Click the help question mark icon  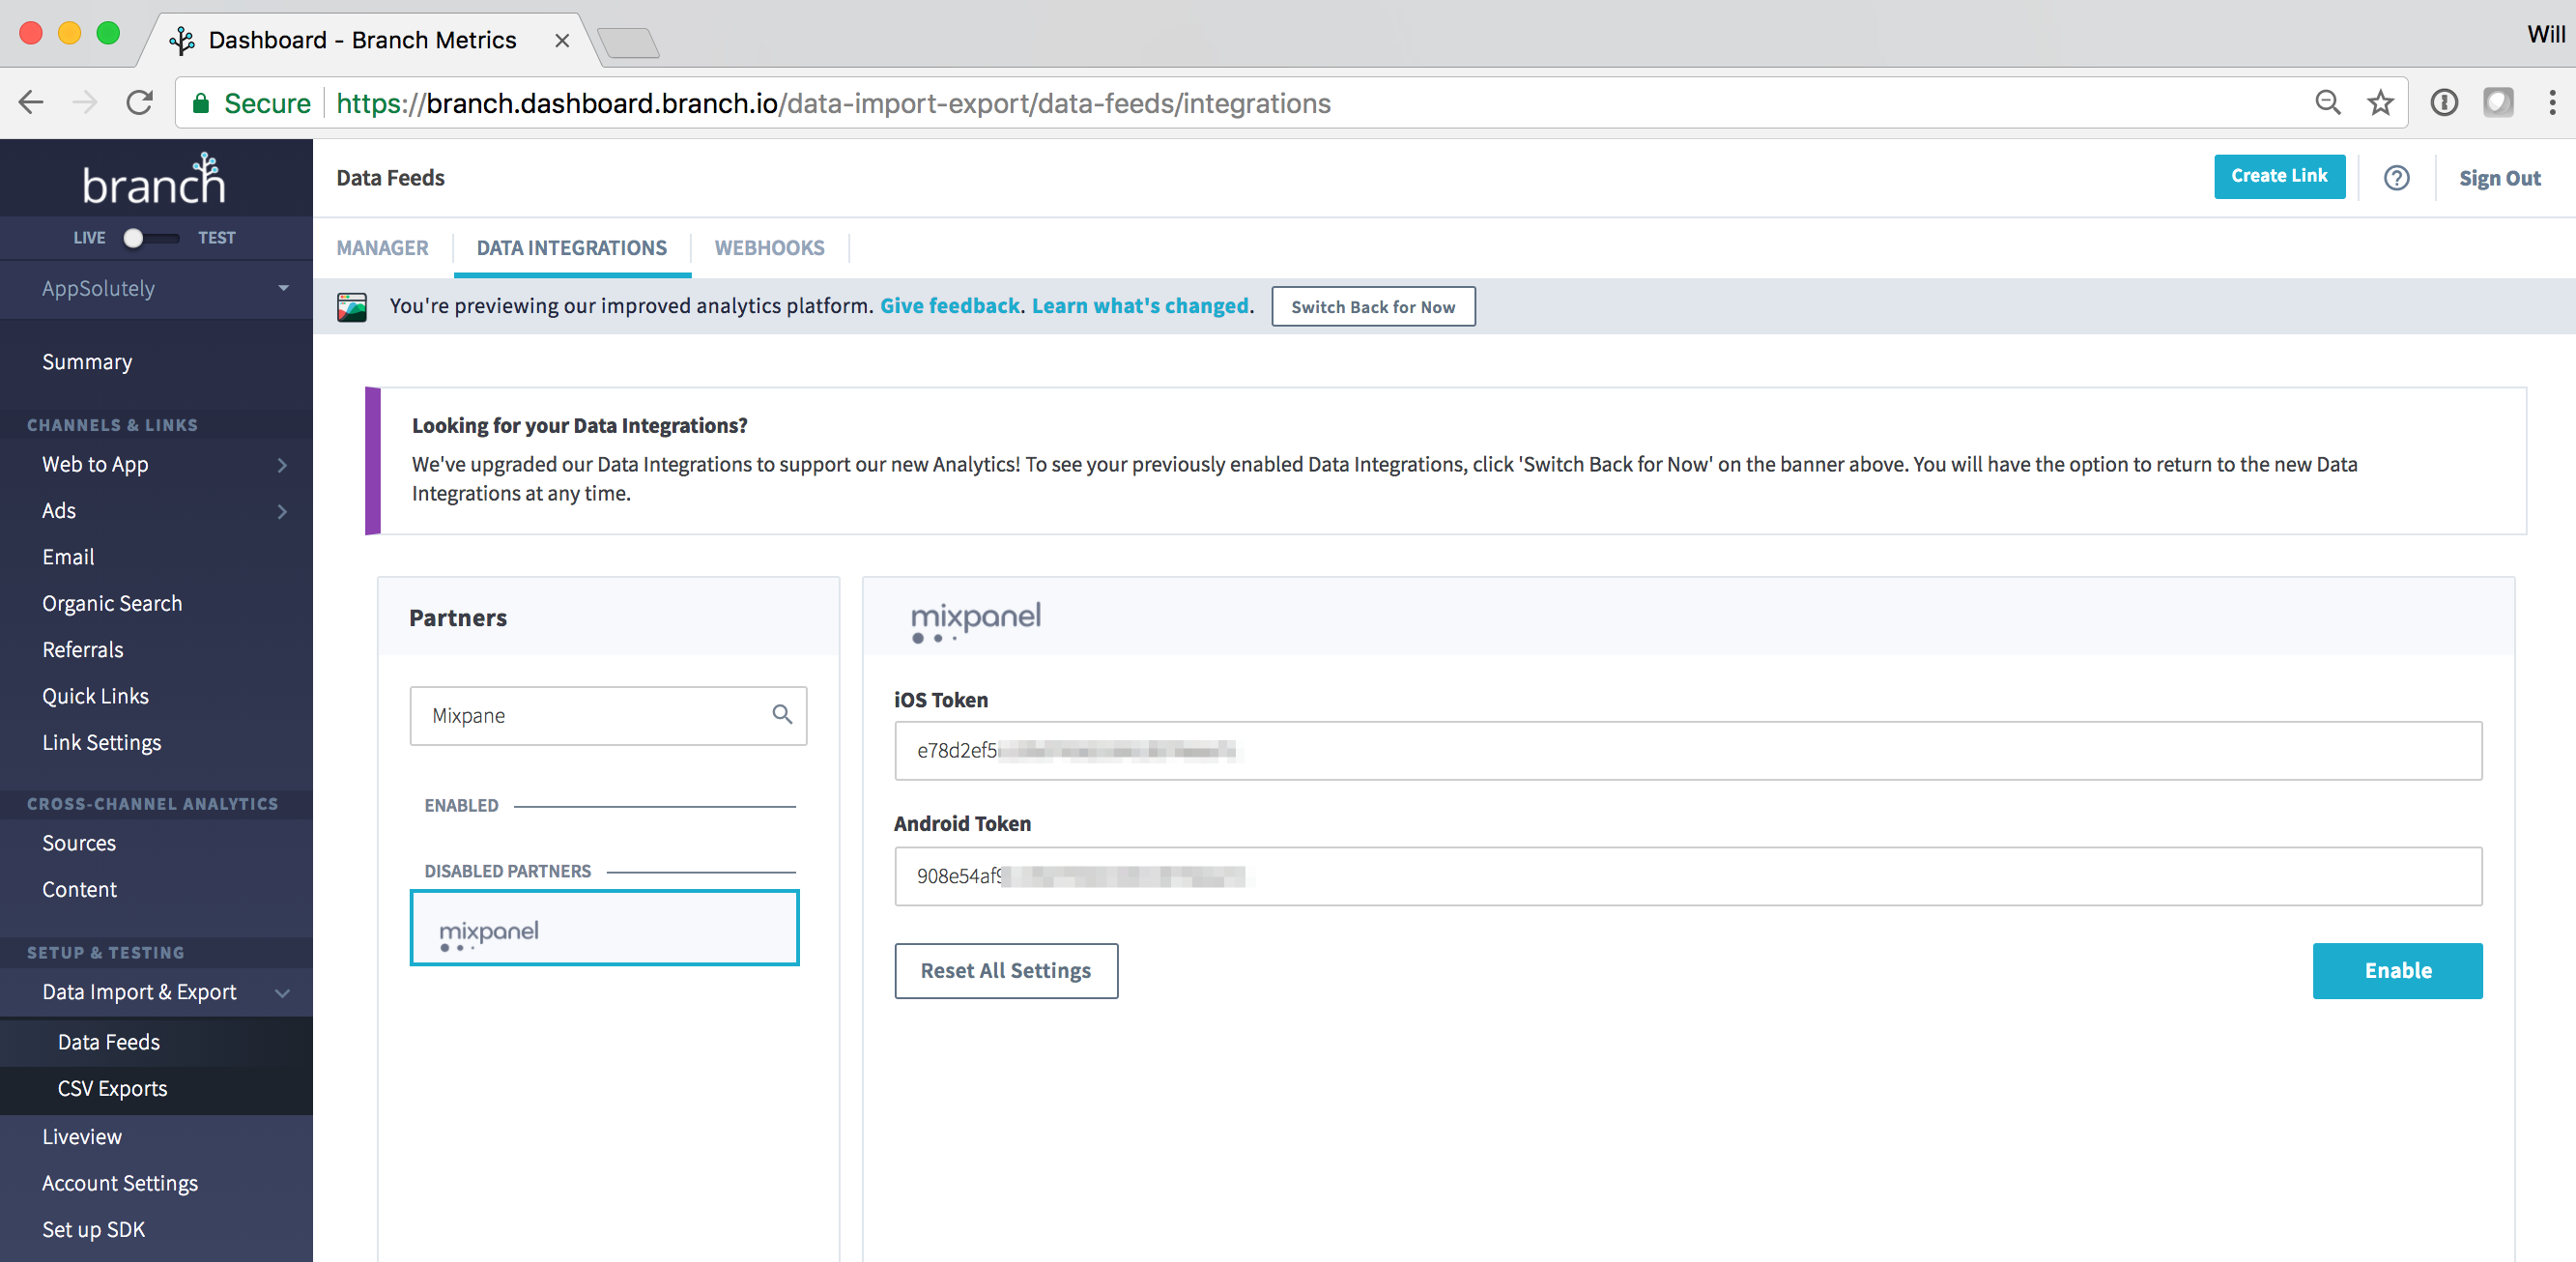pyautogui.click(x=2396, y=178)
